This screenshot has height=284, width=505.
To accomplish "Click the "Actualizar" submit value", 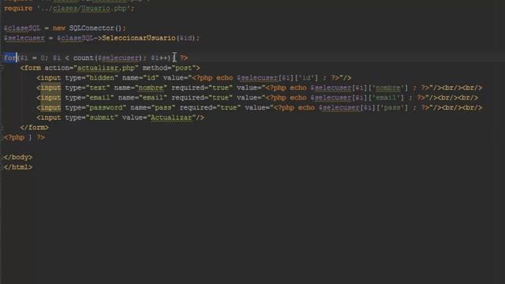I will click(172, 118).
